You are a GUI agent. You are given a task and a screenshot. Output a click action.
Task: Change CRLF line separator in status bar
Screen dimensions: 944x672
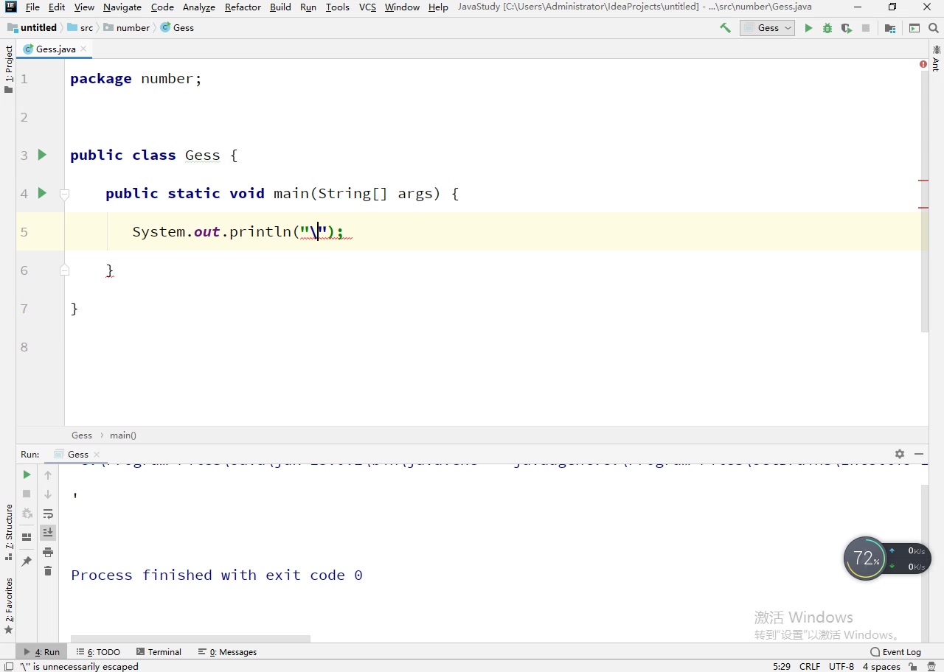click(810, 666)
